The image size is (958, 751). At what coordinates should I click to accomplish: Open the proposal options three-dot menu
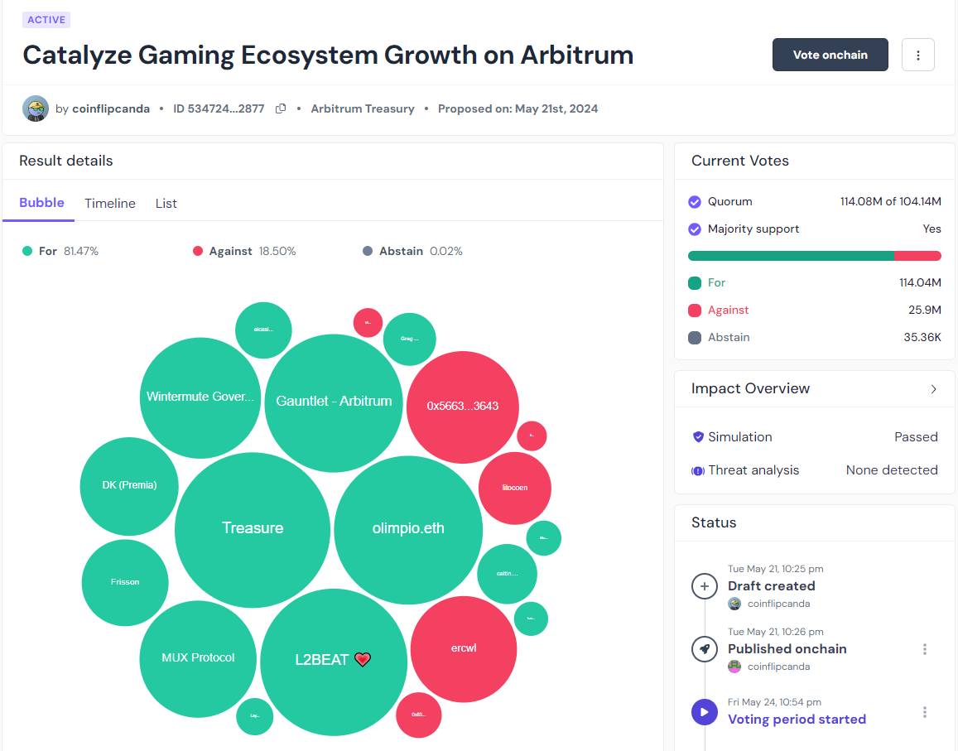click(x=917, y=55)
